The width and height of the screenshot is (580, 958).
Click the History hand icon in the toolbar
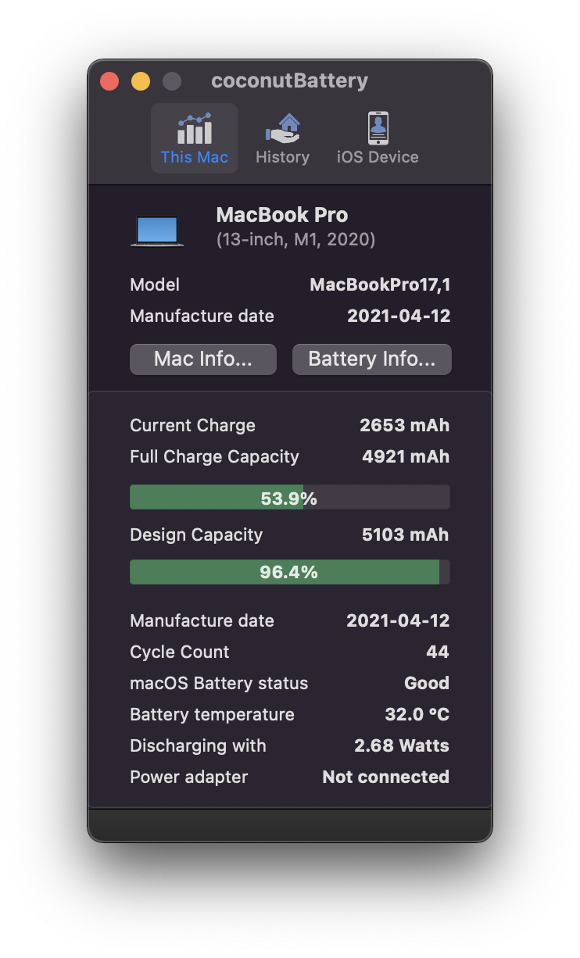[x=282, y=127]
